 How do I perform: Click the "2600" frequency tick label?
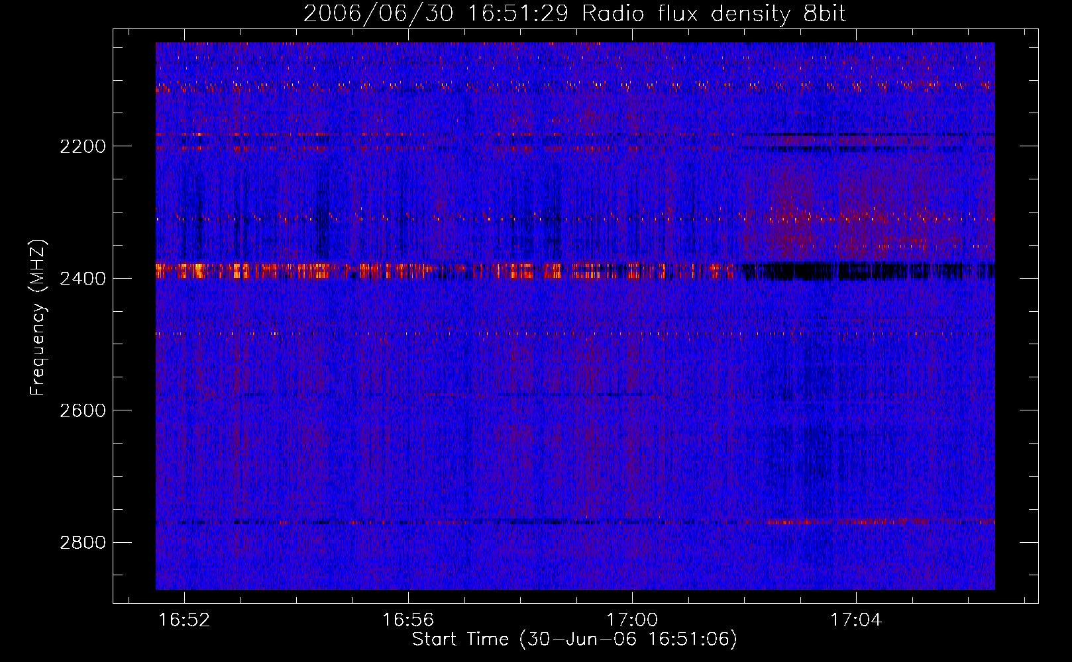(83, 410)
